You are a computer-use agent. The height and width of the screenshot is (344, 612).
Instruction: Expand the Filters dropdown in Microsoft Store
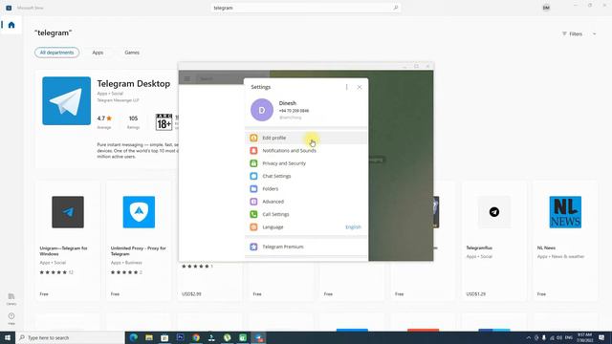579,34
